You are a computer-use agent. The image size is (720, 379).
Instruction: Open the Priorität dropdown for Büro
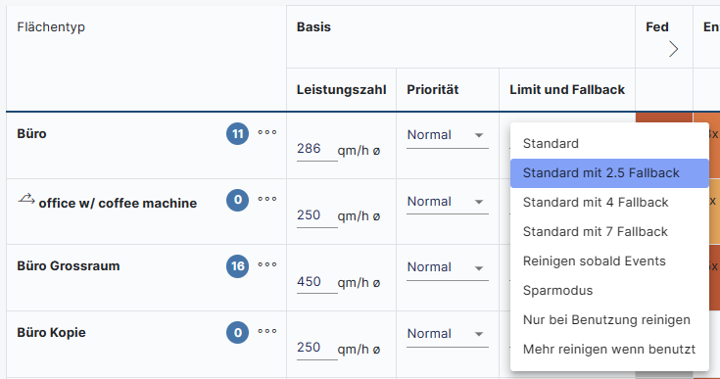pyautogui.click(x=448, y=135)
